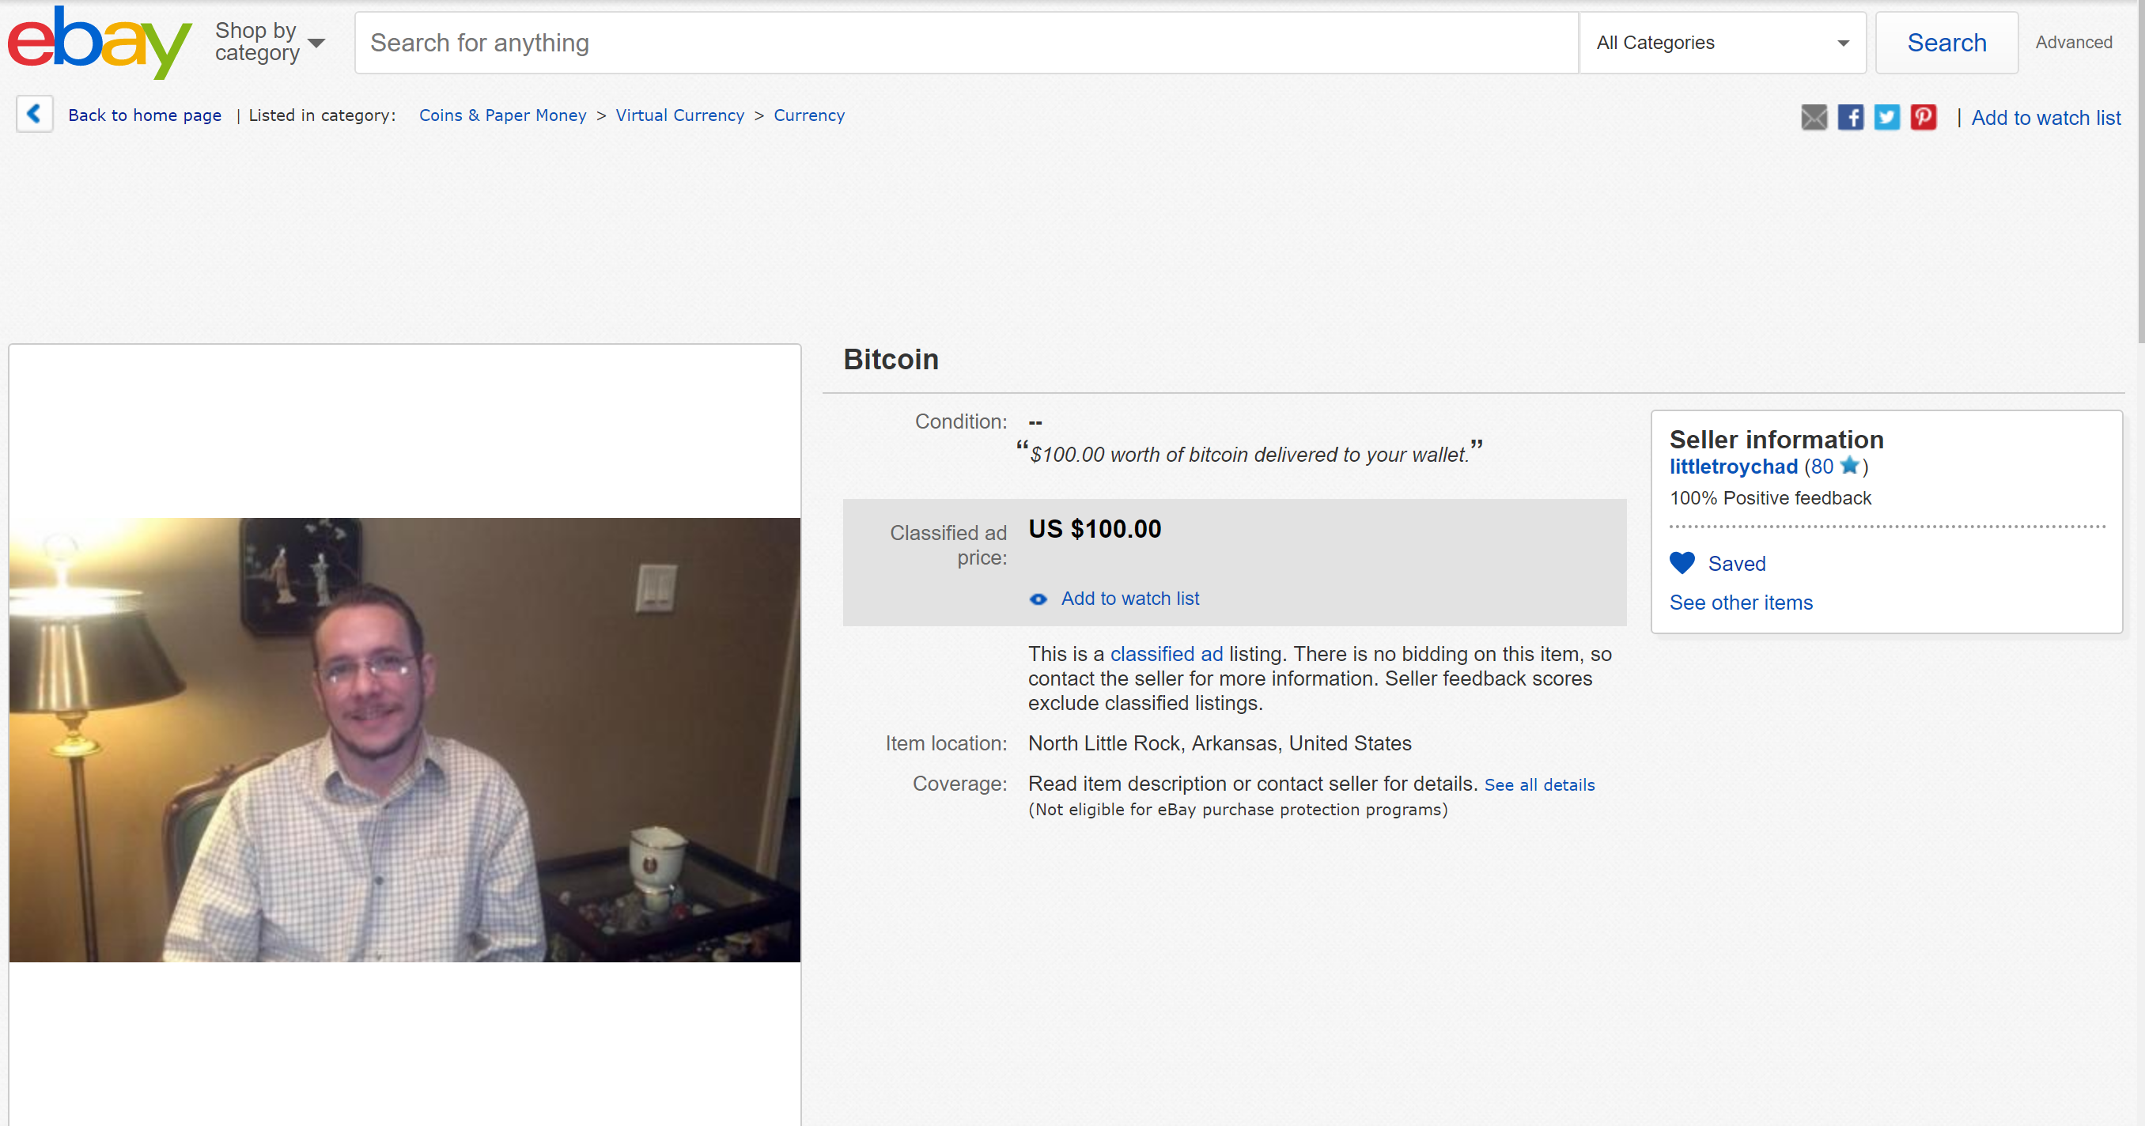Click the blue back arrow icon

34,114
